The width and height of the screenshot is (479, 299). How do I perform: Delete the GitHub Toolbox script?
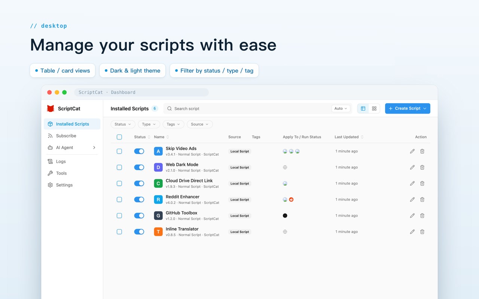point(422,216)
